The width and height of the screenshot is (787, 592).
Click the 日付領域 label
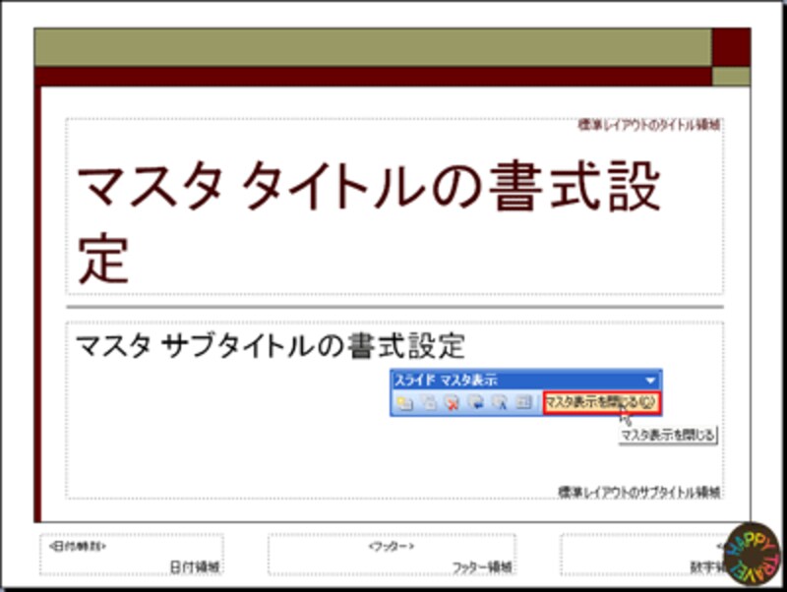click(195, 566)
